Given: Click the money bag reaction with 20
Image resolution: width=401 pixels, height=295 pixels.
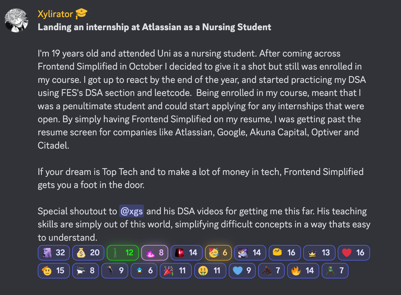Looking at the screenshot, I should 88,253.
